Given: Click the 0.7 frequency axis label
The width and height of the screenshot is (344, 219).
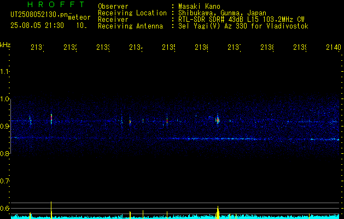Looking at the screenshot, I should tap(4, 181).
